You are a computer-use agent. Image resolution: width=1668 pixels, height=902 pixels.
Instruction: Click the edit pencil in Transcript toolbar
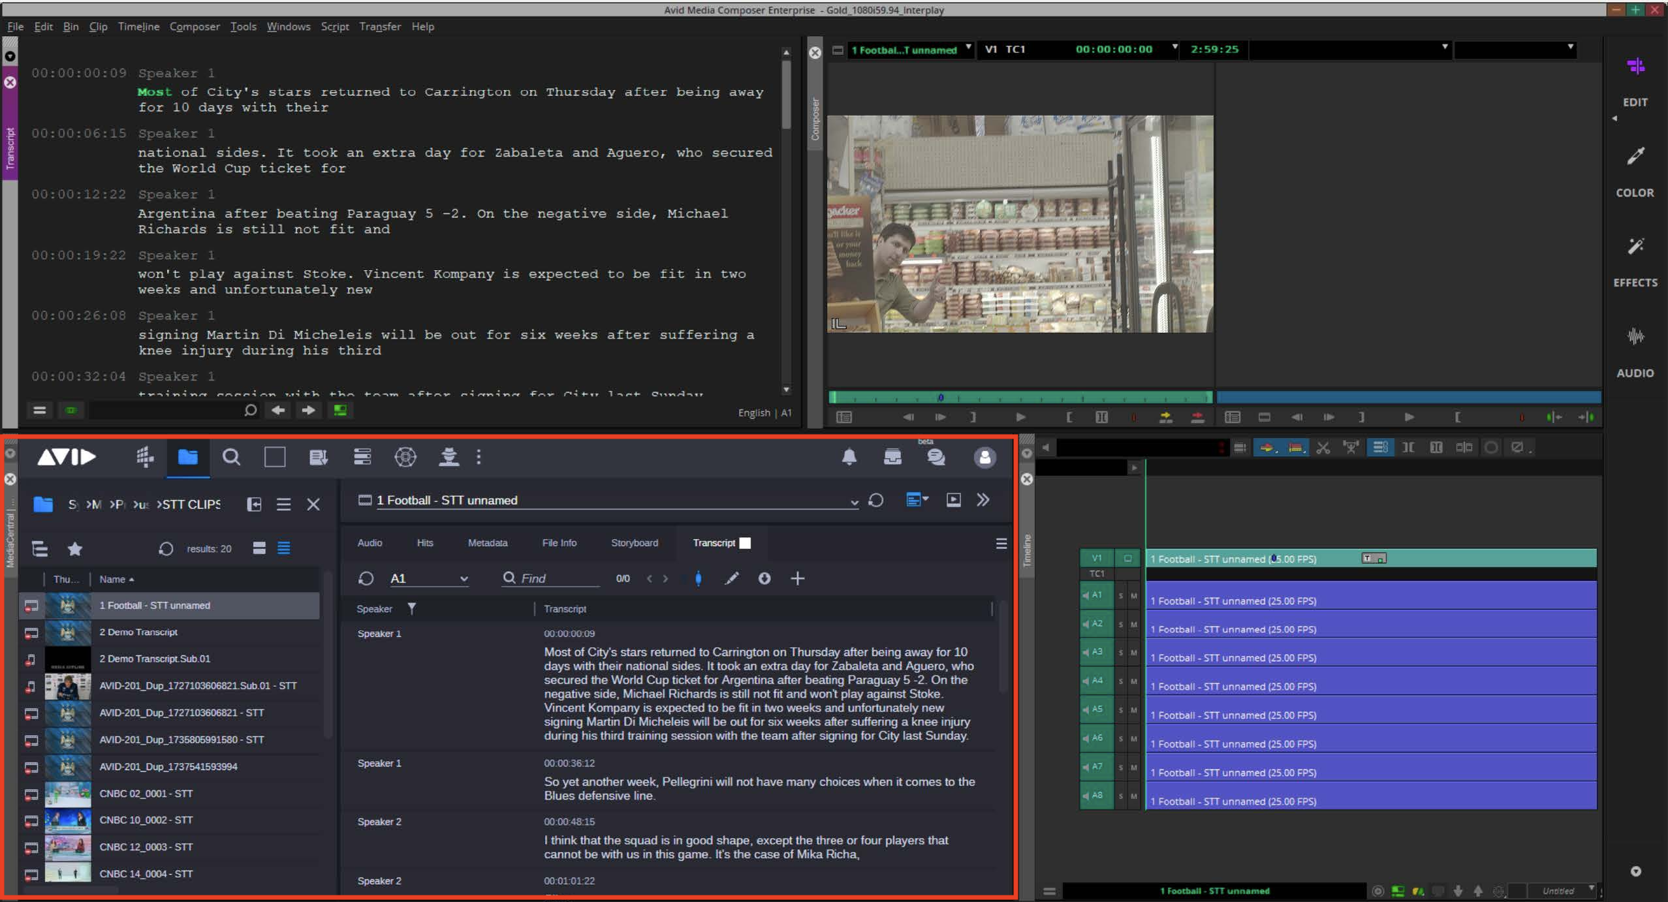[732, 578]
